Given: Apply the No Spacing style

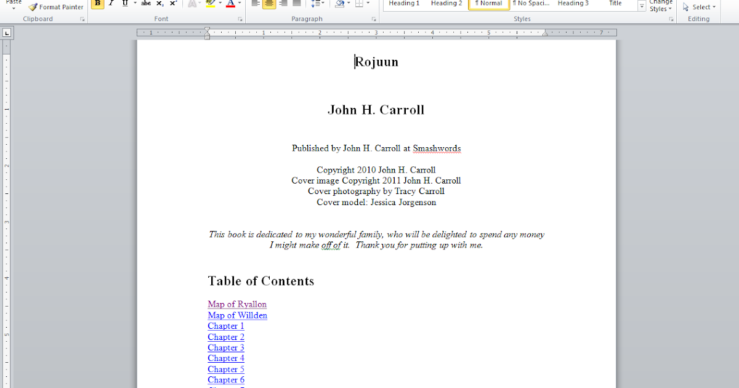Looking at the screenshot, I should (x=531, y=4).
